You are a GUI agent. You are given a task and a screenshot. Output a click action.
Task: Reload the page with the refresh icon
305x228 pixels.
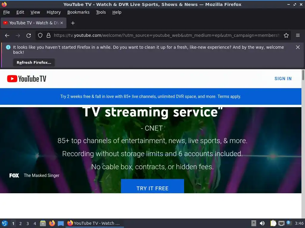[x=29, y=36]
